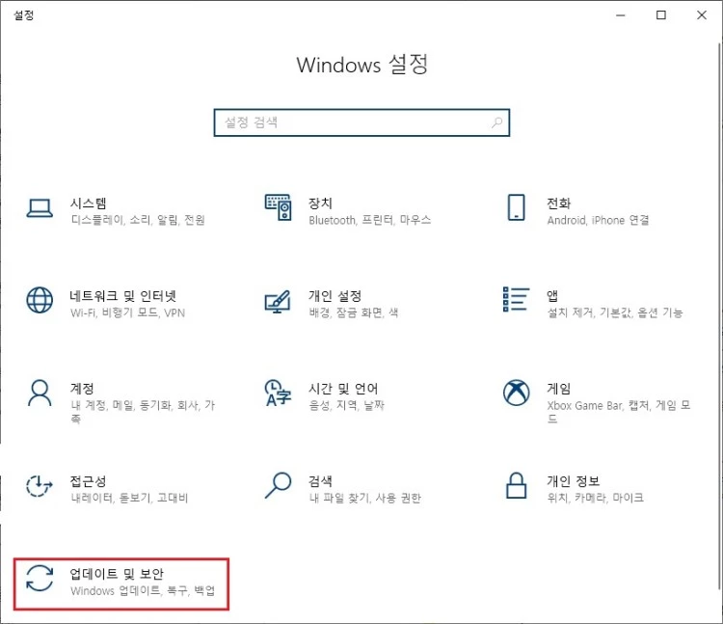
Task: Open the 장치 settings title
Action: pyautogui.click(x=320, y=203)
